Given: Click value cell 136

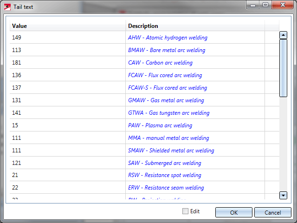Looking at the screenshot, I should (x=68, y=75).
